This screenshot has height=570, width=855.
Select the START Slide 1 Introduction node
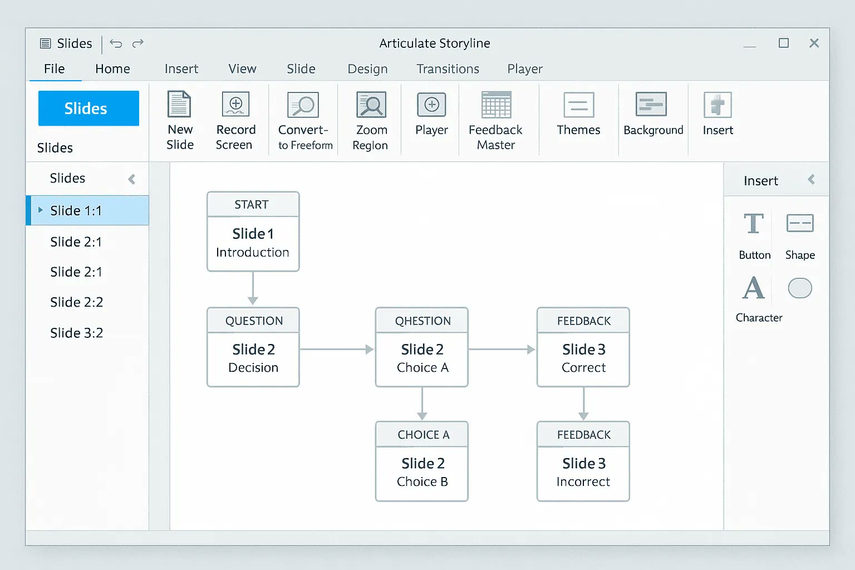pos(253,232)
